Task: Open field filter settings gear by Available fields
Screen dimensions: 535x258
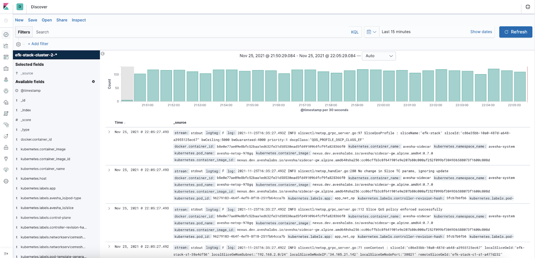Action: pyautogui.click(x=93, y=82)
